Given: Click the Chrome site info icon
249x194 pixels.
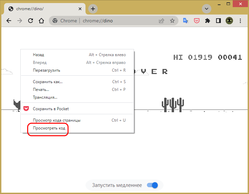Looking at the screenshot, I should point(55,21).
